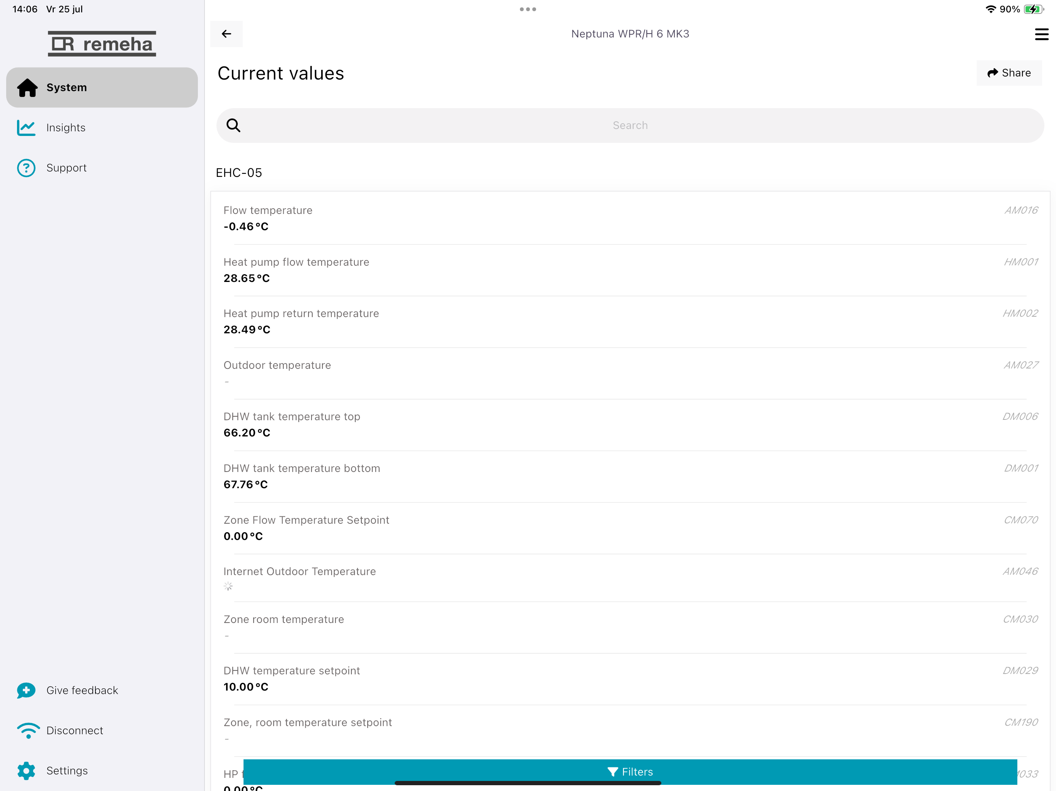Screen dimensions: 1056x791
Task: Select the Zone Flow Temperature Setpoint row
Action: (x=630, y=528)
